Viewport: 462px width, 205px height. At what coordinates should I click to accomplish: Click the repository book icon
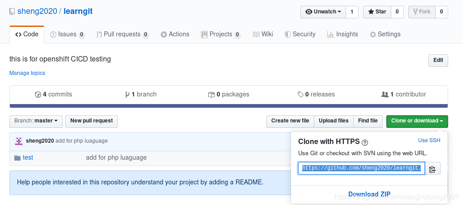tap(13, 12)
